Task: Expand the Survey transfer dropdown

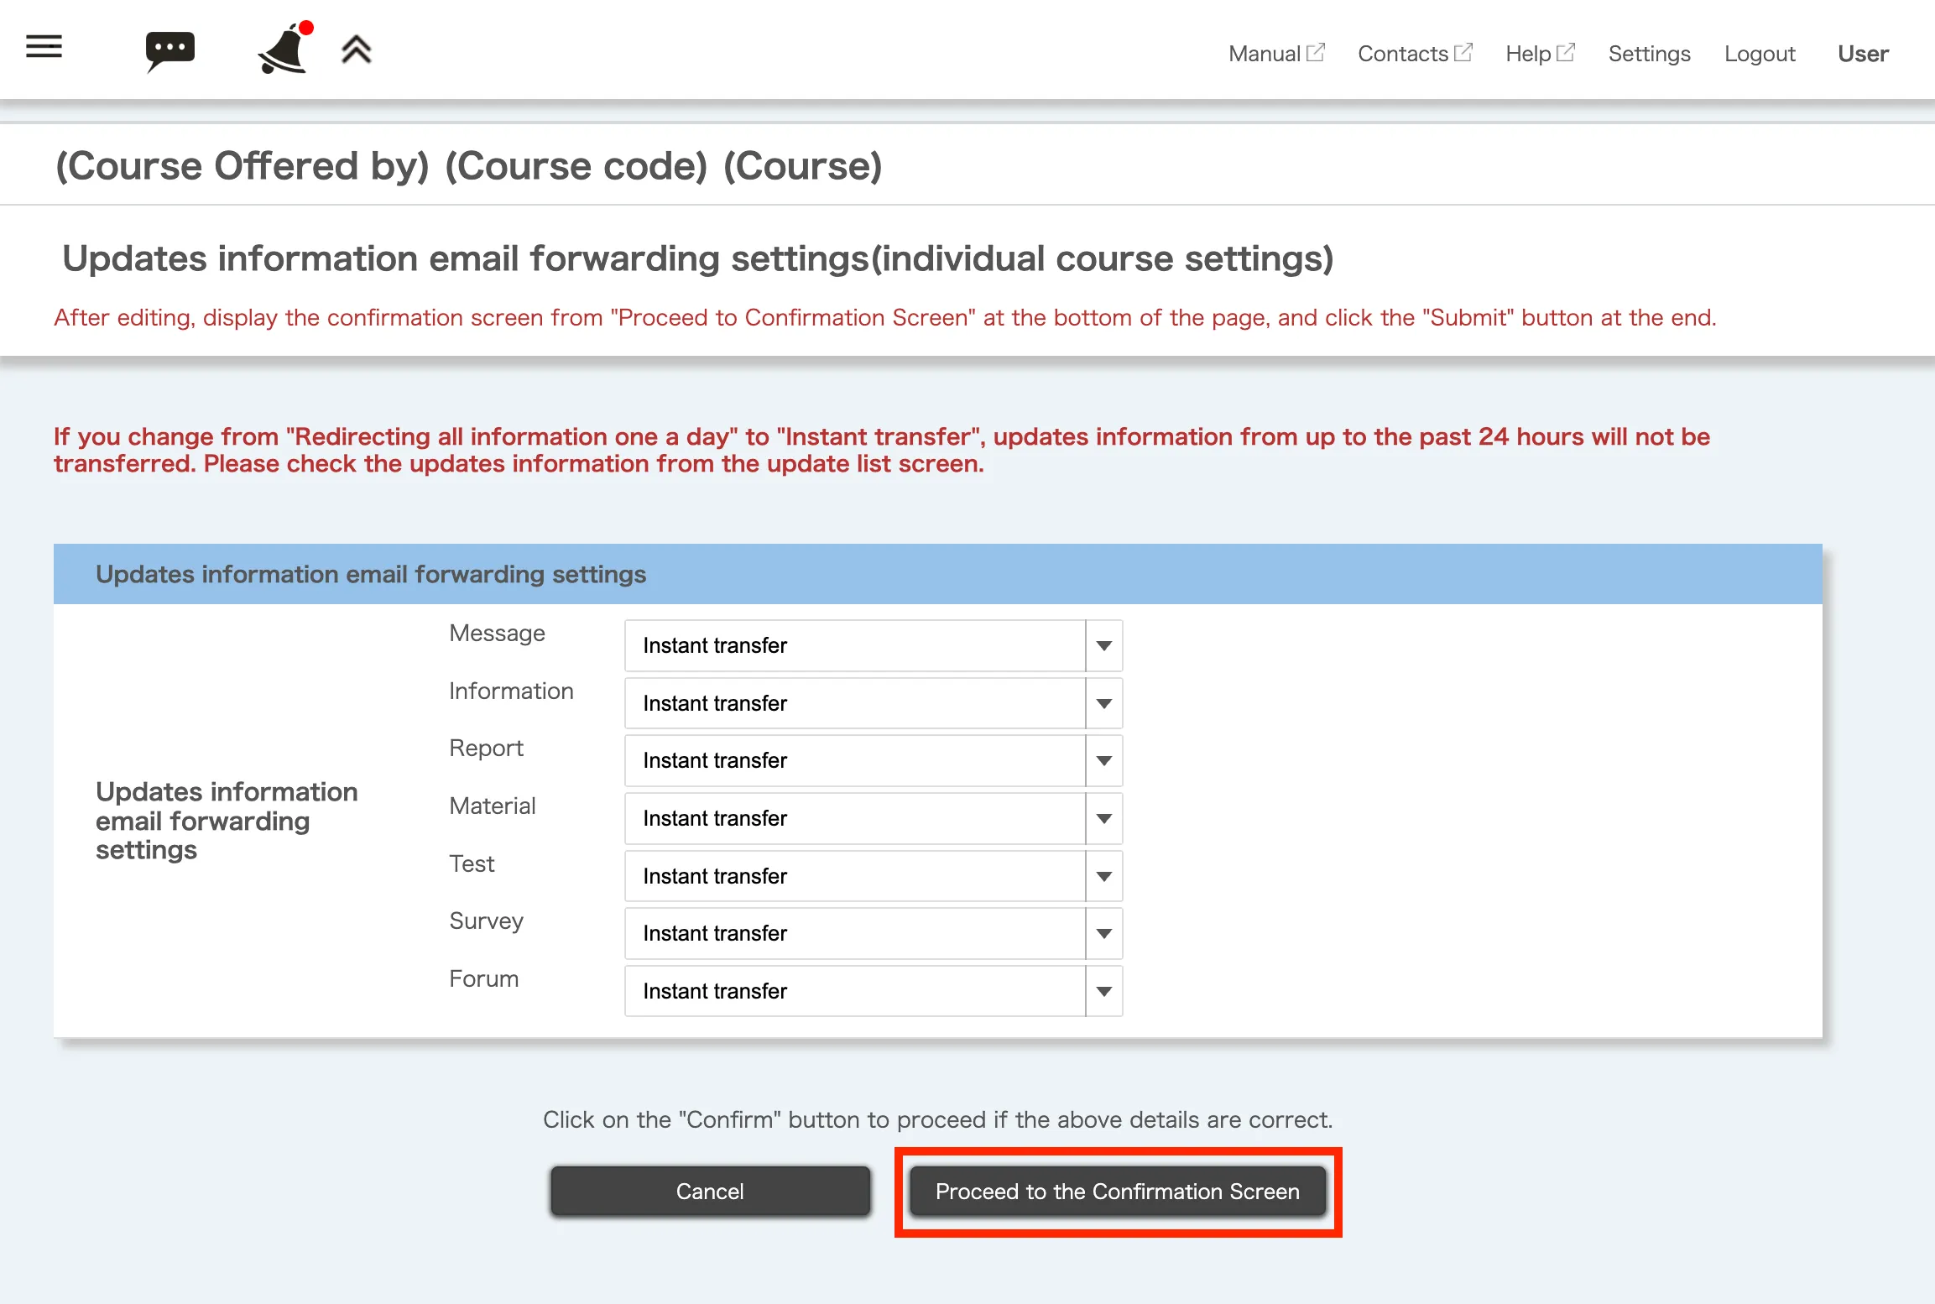Action: [x=873, y=933]
